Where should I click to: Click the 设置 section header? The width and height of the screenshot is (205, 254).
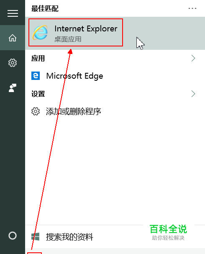click(x=38, y=94)
